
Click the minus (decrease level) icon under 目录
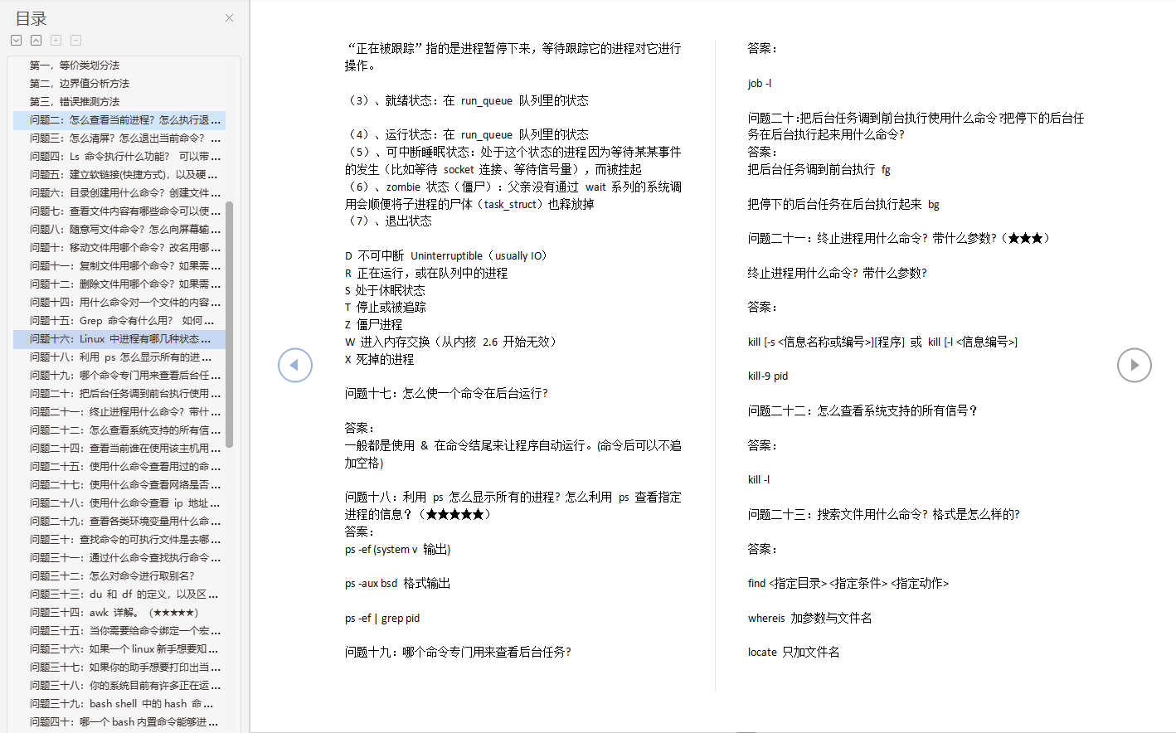[76, 40]
